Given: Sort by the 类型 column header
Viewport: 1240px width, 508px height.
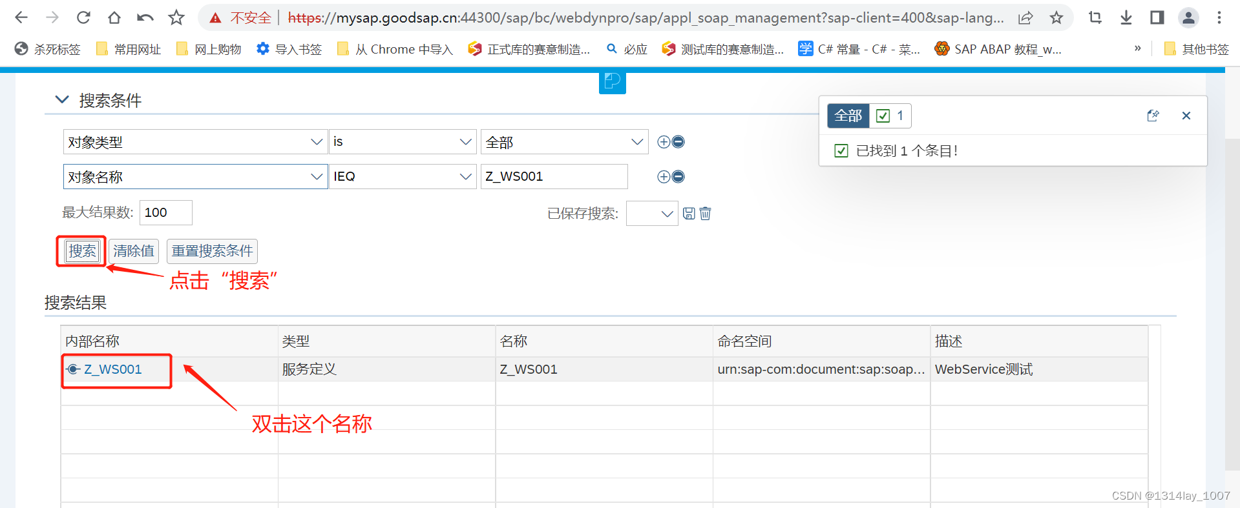Looking at the screenshot, I should (x=386, y=341).
